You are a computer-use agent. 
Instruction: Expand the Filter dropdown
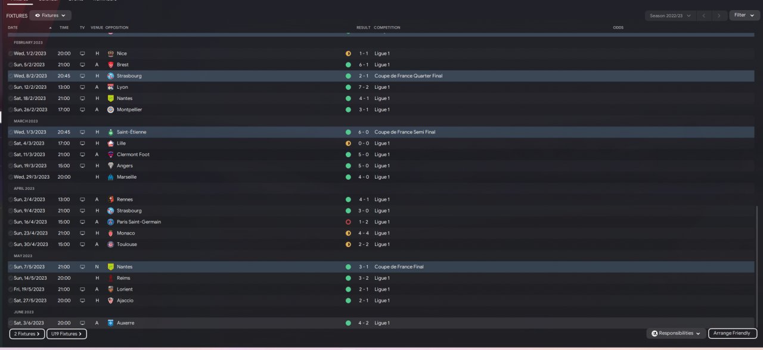(745, 15)
